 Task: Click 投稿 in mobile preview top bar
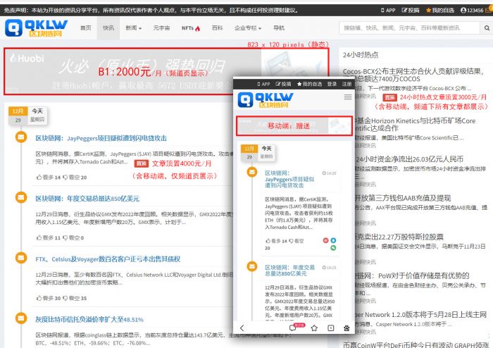coord(283,84)
